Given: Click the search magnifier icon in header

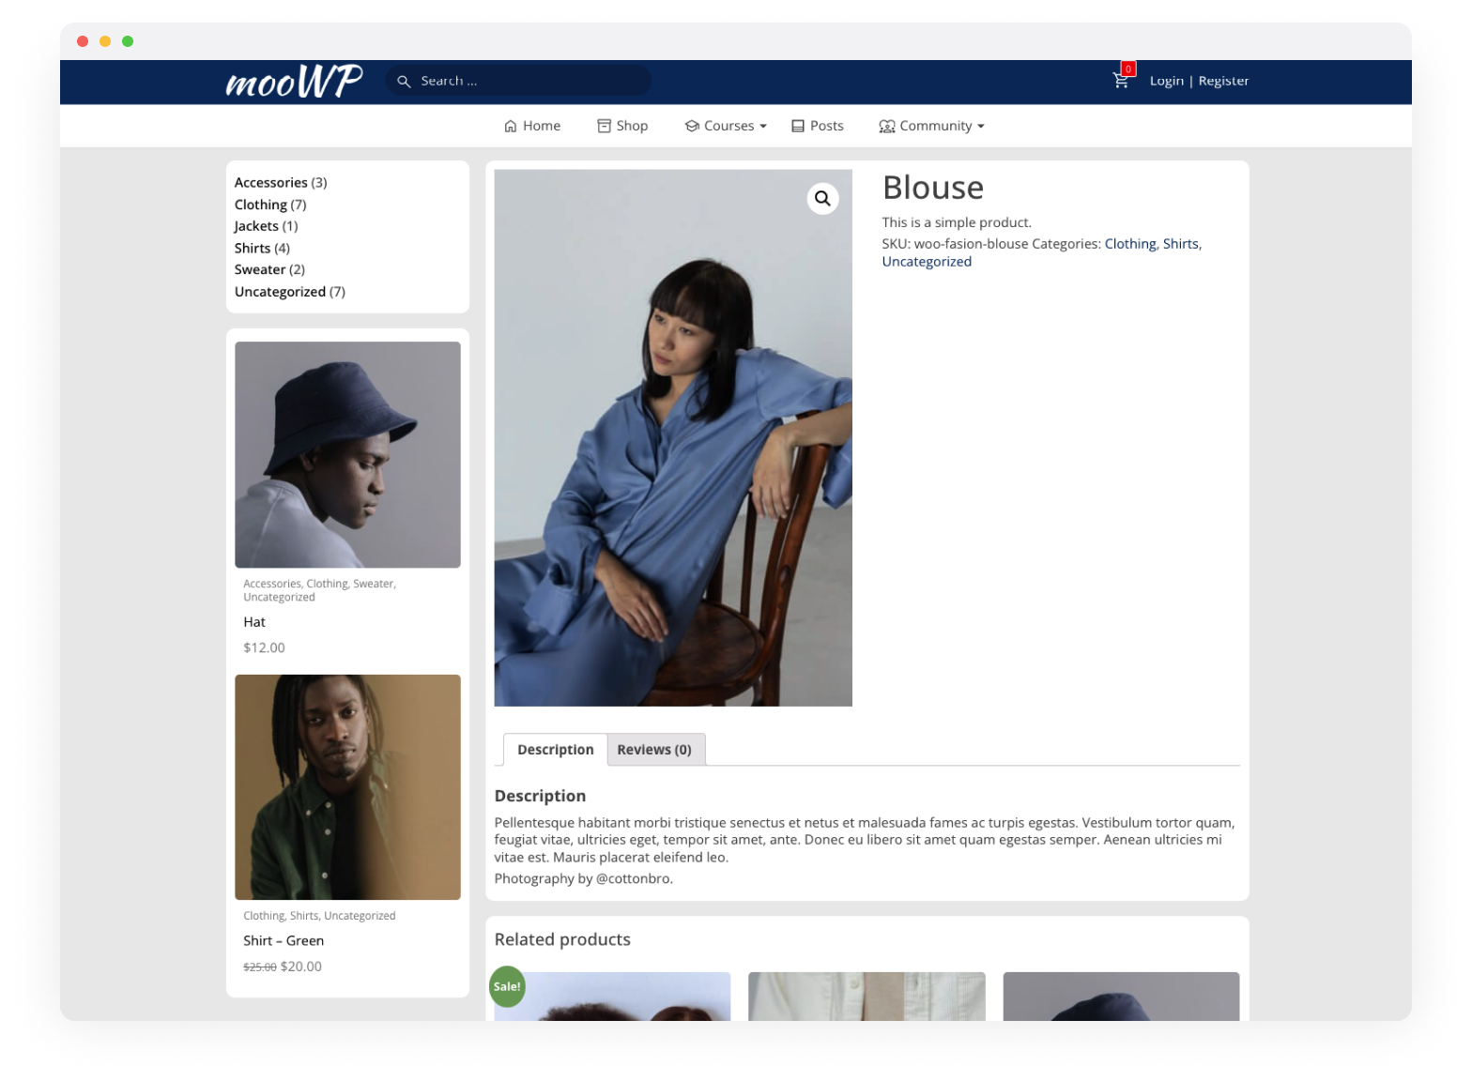Looking at the screenshot, I should [404, 82].
